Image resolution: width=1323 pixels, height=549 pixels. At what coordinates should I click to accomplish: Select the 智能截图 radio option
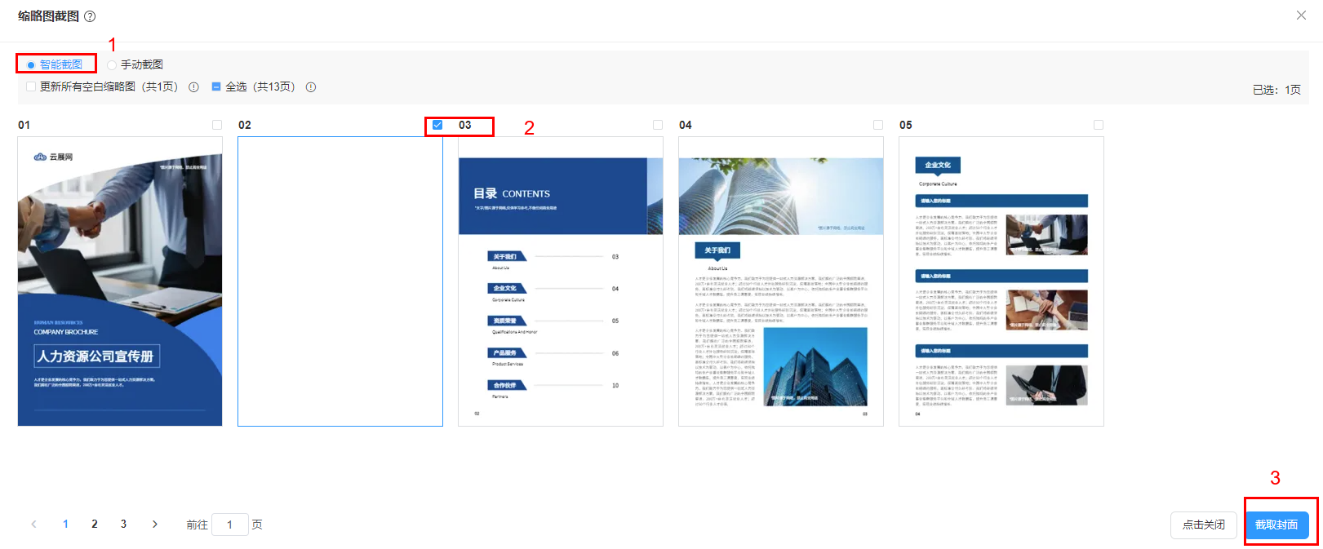(x=31, y=65)
